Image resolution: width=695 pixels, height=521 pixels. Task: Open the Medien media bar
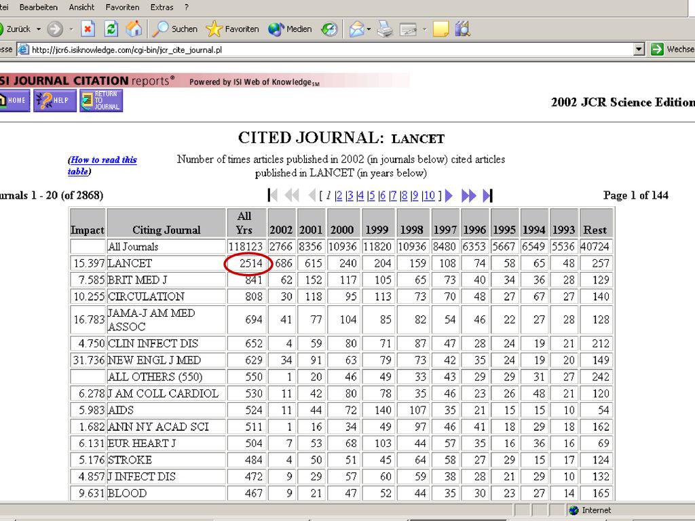pos(290,29)
